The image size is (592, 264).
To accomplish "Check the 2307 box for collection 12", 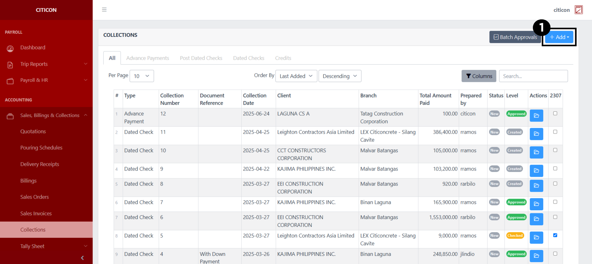I will click(555, 113).
